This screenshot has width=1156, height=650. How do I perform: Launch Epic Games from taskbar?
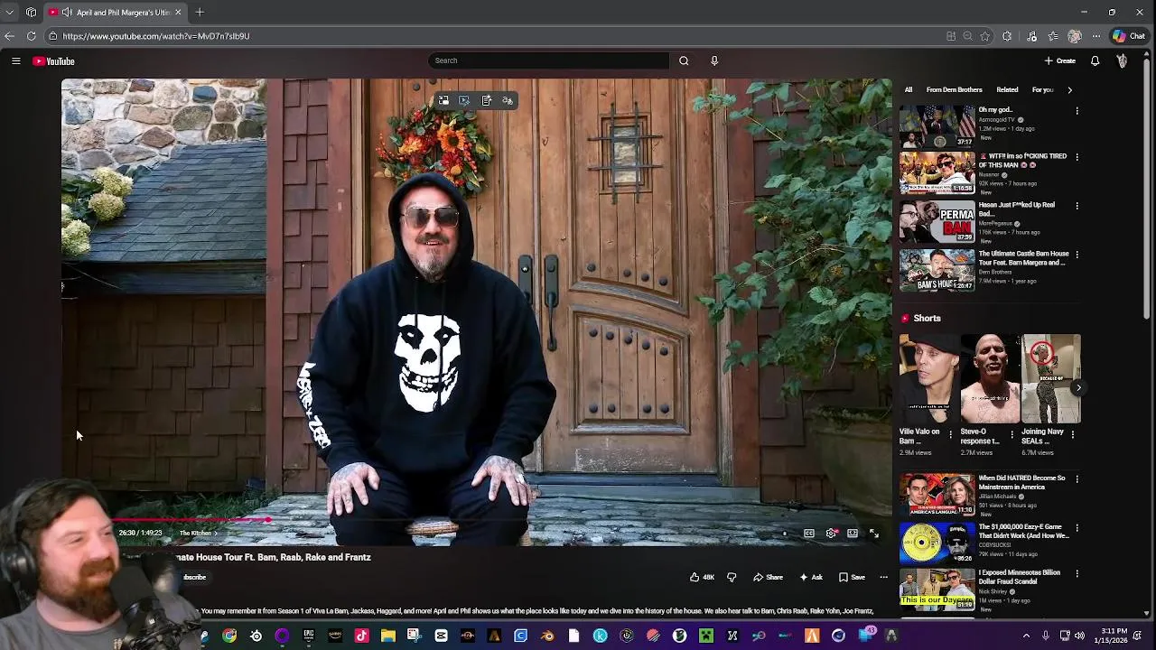(309, 636)
